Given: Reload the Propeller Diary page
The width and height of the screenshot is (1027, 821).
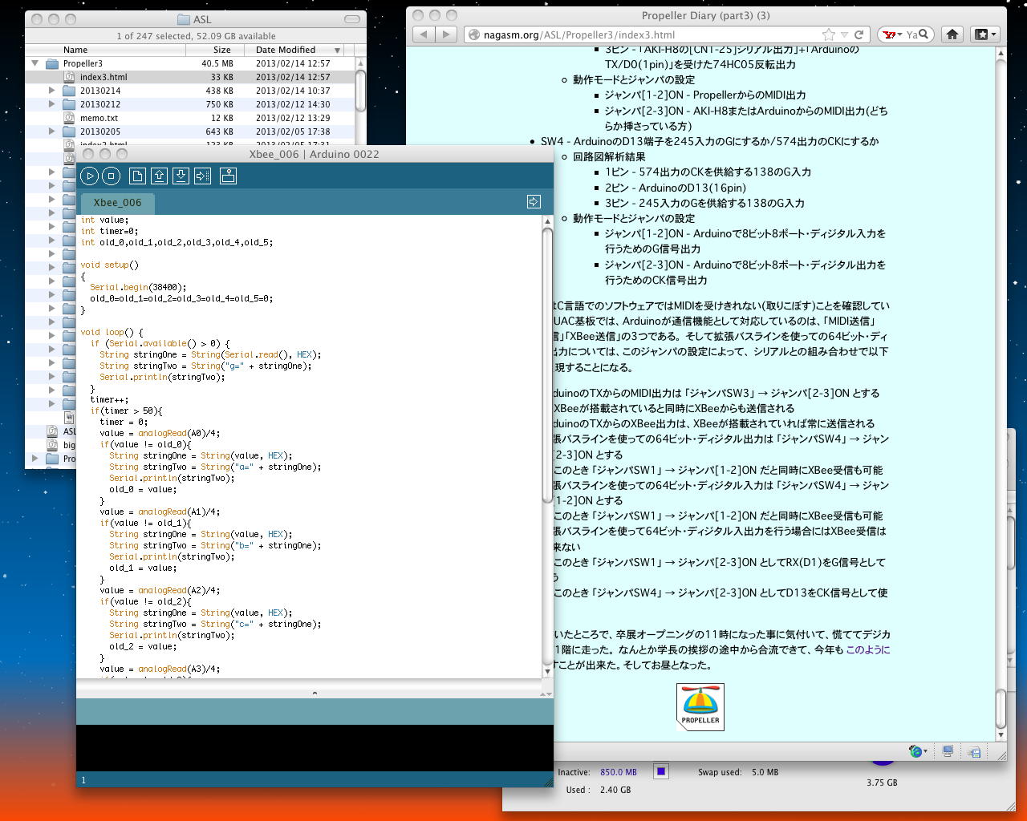Looking at the screenshot, I should [x=859, y=34].
